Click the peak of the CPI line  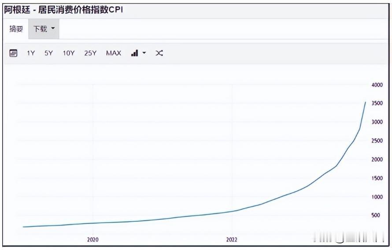[x=365, y=102]
